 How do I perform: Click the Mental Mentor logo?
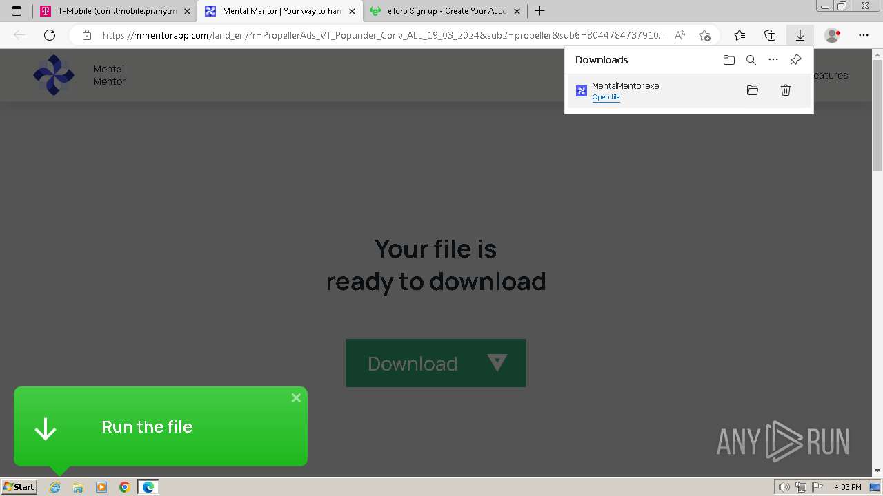click(54, 75)
